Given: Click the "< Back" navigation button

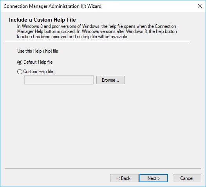Looking at the screenshot, I should pos(124,178).
